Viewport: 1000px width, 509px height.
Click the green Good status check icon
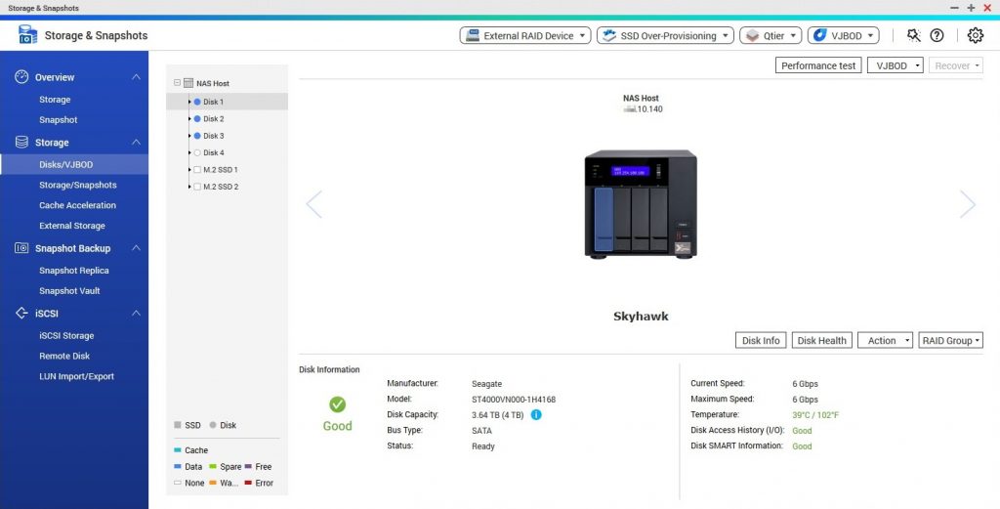337,404
